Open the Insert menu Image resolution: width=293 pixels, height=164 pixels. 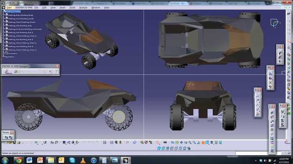(x=62, y=7)
